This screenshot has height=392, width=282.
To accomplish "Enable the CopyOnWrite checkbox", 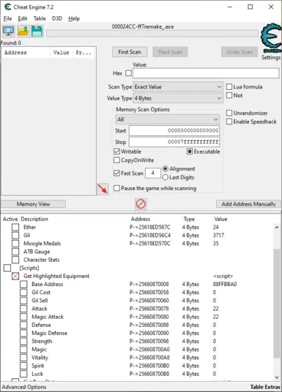I will click(x=116, y=160).
